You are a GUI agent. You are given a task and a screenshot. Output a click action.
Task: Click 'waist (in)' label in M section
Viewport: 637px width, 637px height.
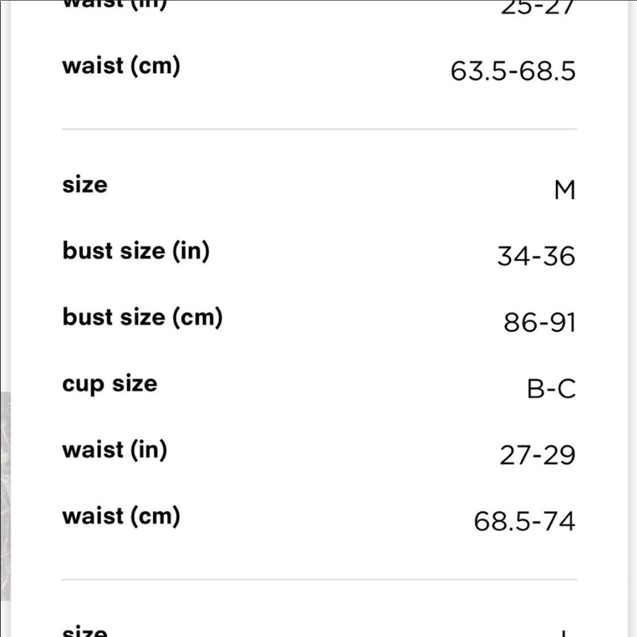pos(115,450)
